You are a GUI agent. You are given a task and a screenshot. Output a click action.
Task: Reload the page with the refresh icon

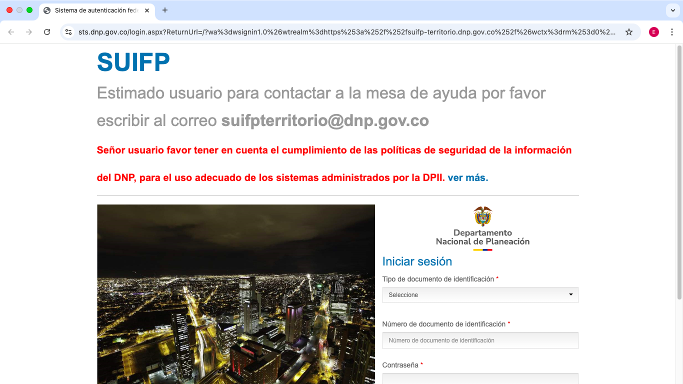coord(47,32)
